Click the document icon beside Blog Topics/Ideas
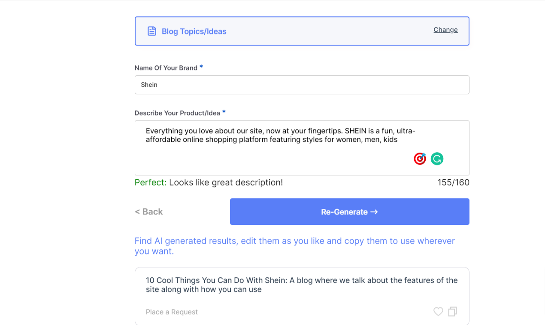545x325 pixels. pyautogui.click(x=152, y=31)
